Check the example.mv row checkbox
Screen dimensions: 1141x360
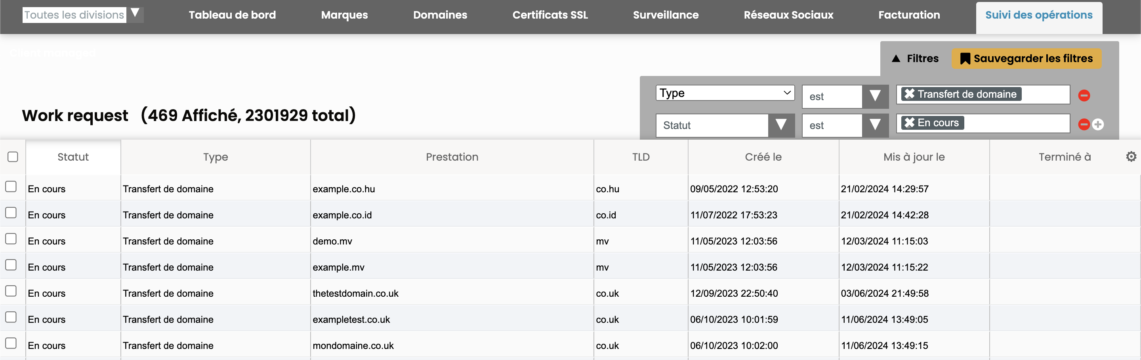(11, 265)
